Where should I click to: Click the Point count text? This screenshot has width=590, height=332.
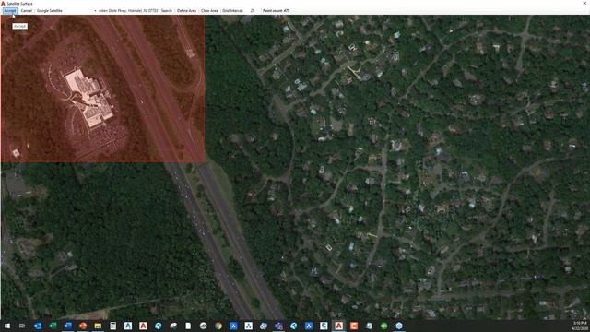click(x=277, y=10)
